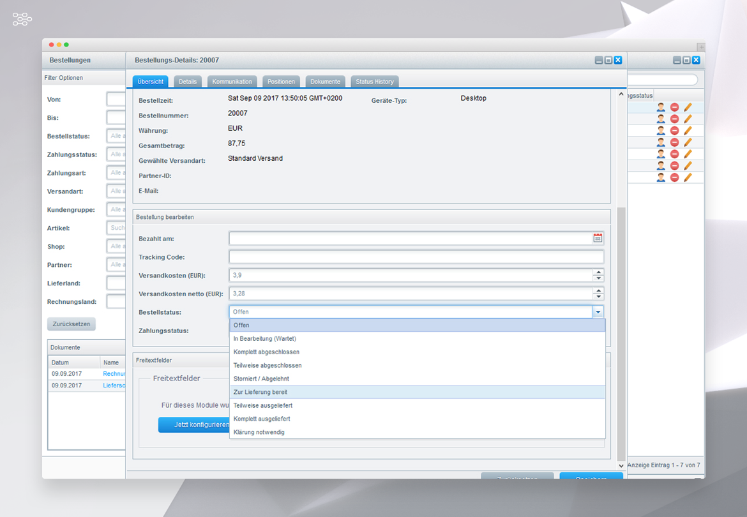Decrease Versandkosten netto with down spinner
This screenshot has width=747, height=517.
[x=598, y=297]
